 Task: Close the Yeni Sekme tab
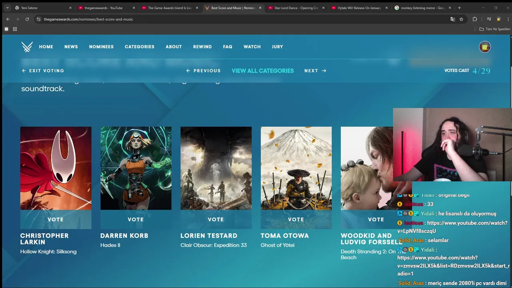(x=70, y=8)
